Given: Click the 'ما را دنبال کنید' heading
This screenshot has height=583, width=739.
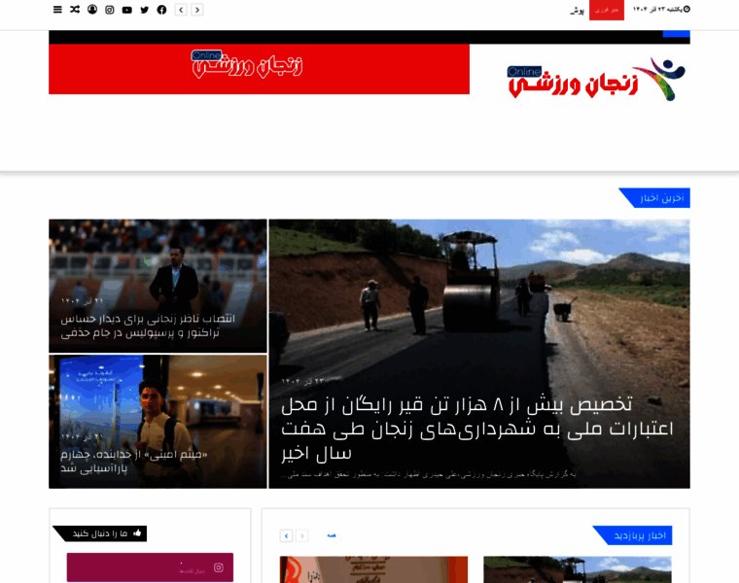Looking at the screenshot, I should (100, 533).
